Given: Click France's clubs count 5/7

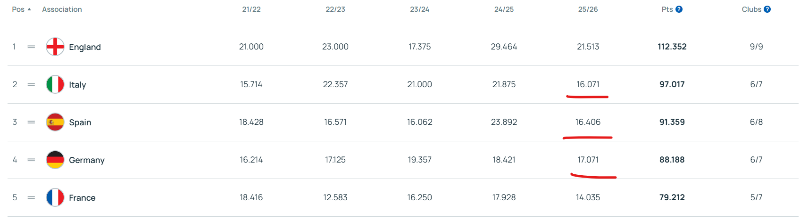Looking at the screenshot, I should 756,197.
